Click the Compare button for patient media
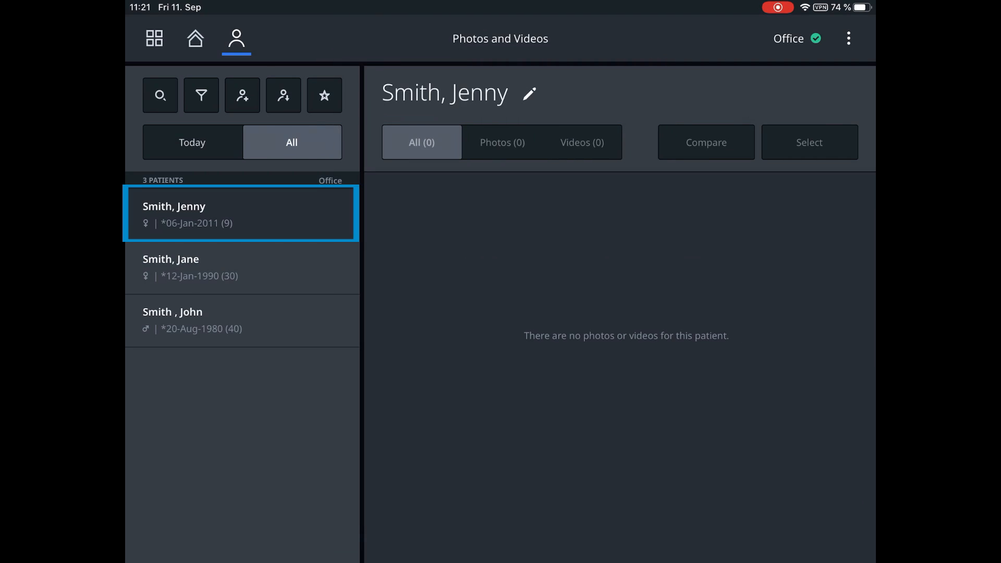 point(706,142)
